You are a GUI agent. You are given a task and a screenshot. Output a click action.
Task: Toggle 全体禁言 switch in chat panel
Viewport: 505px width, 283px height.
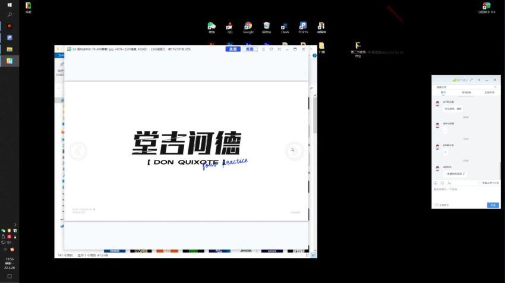[x=436, y=205]
